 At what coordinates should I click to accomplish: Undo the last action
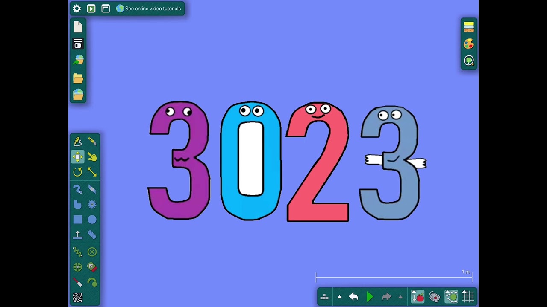pyautogui.click(x=353, y=297)
